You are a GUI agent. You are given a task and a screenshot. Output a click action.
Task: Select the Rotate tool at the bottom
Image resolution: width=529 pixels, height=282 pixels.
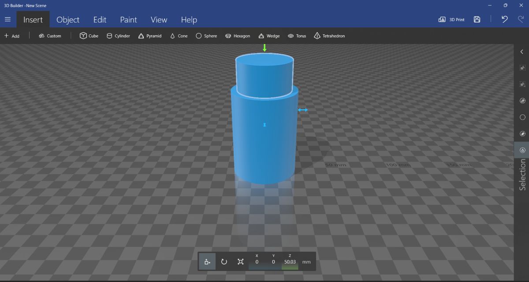tap(224, 261)
